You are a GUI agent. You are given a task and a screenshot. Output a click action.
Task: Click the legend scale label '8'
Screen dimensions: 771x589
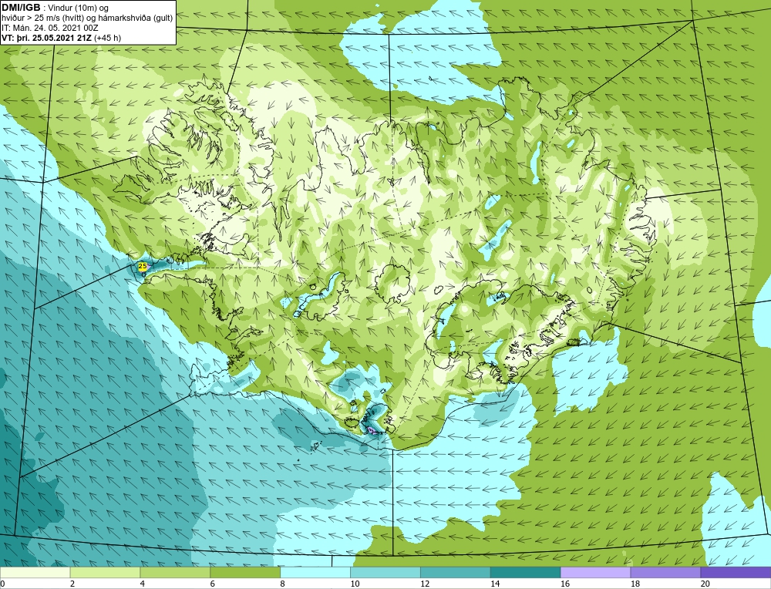[x=283, y=584]
